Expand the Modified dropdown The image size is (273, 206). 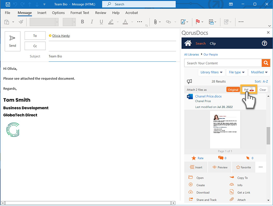pos(259,72)
